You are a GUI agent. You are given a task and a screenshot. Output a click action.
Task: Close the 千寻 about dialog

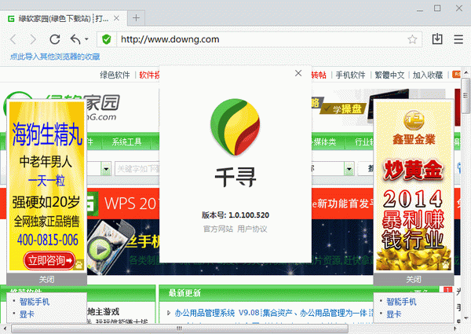(x=298, y=73)
